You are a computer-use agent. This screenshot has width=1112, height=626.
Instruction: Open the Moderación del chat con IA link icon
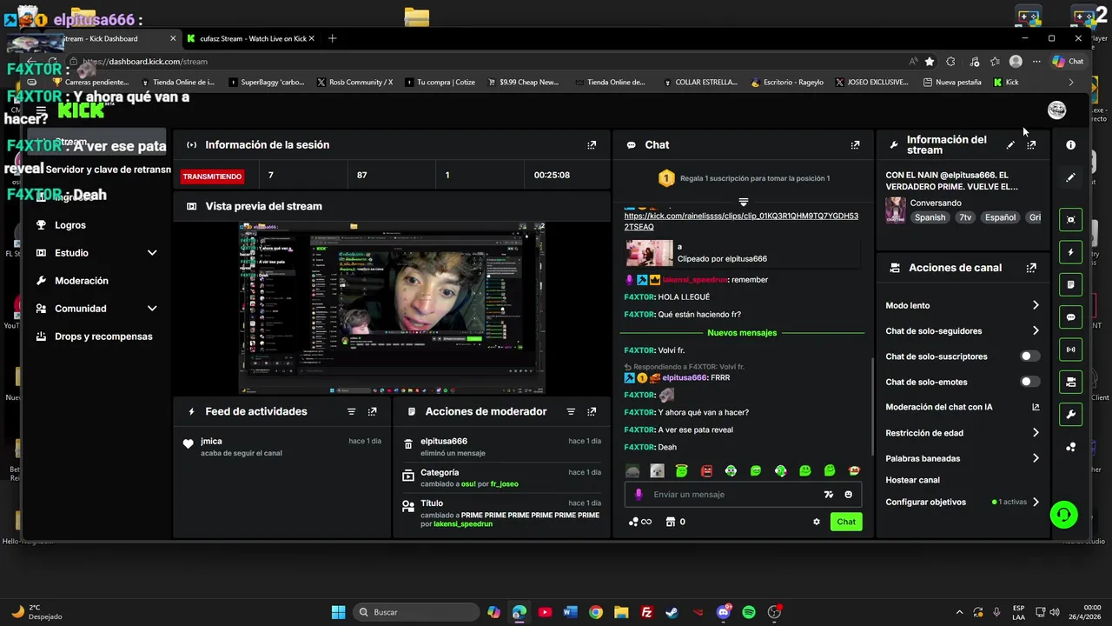(1035, 407)
